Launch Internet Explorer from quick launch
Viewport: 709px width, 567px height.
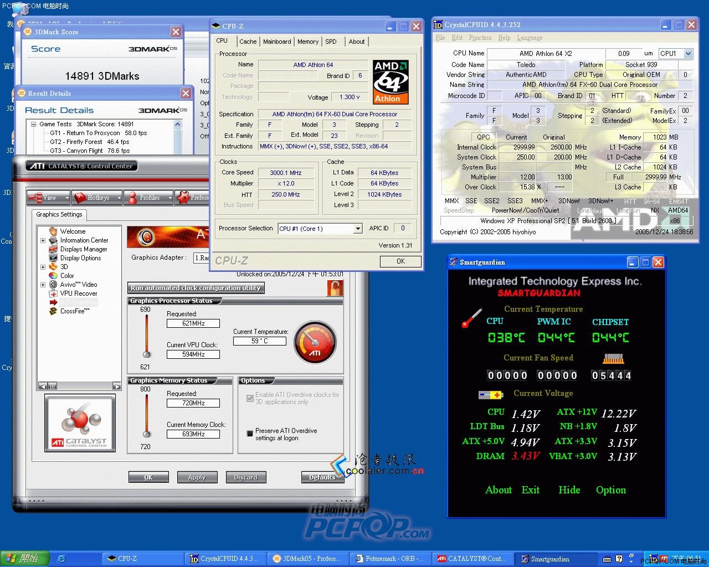(x=61, y=559)
